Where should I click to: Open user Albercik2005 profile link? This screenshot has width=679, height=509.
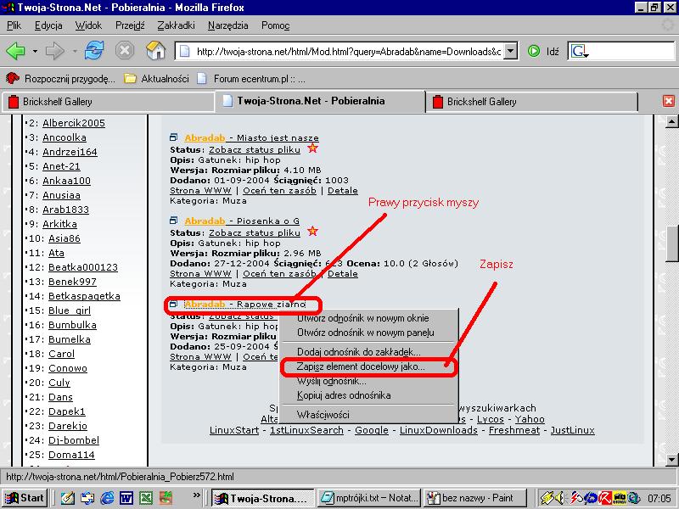[74, 123]
